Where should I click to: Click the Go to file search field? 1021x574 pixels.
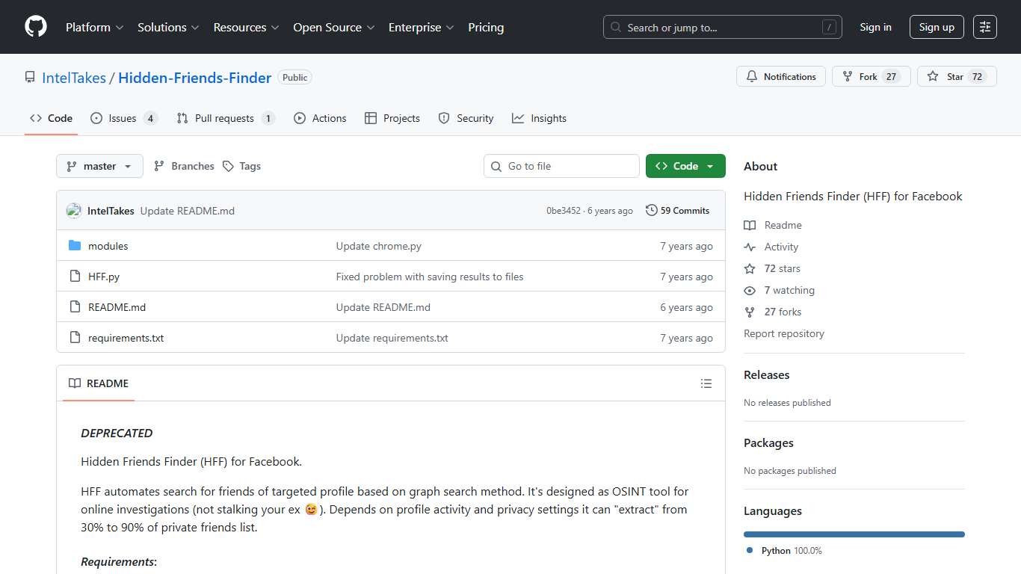[561, 166]
